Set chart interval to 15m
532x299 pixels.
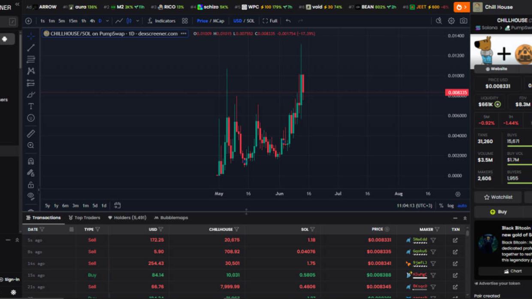(73, 21)
